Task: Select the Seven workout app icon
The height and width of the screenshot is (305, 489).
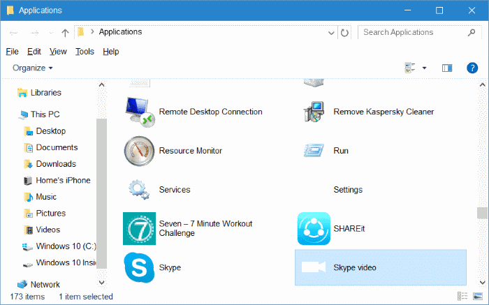Action: [x=140, y=229]
